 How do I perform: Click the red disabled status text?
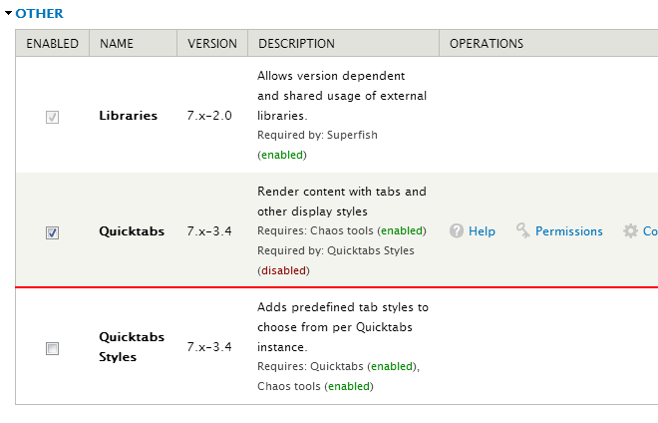[x=284, y=270]
